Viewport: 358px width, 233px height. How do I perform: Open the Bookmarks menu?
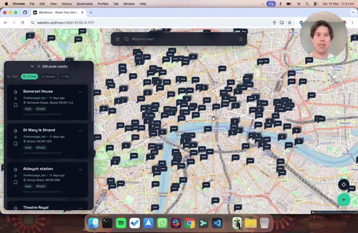coord(85,4)
